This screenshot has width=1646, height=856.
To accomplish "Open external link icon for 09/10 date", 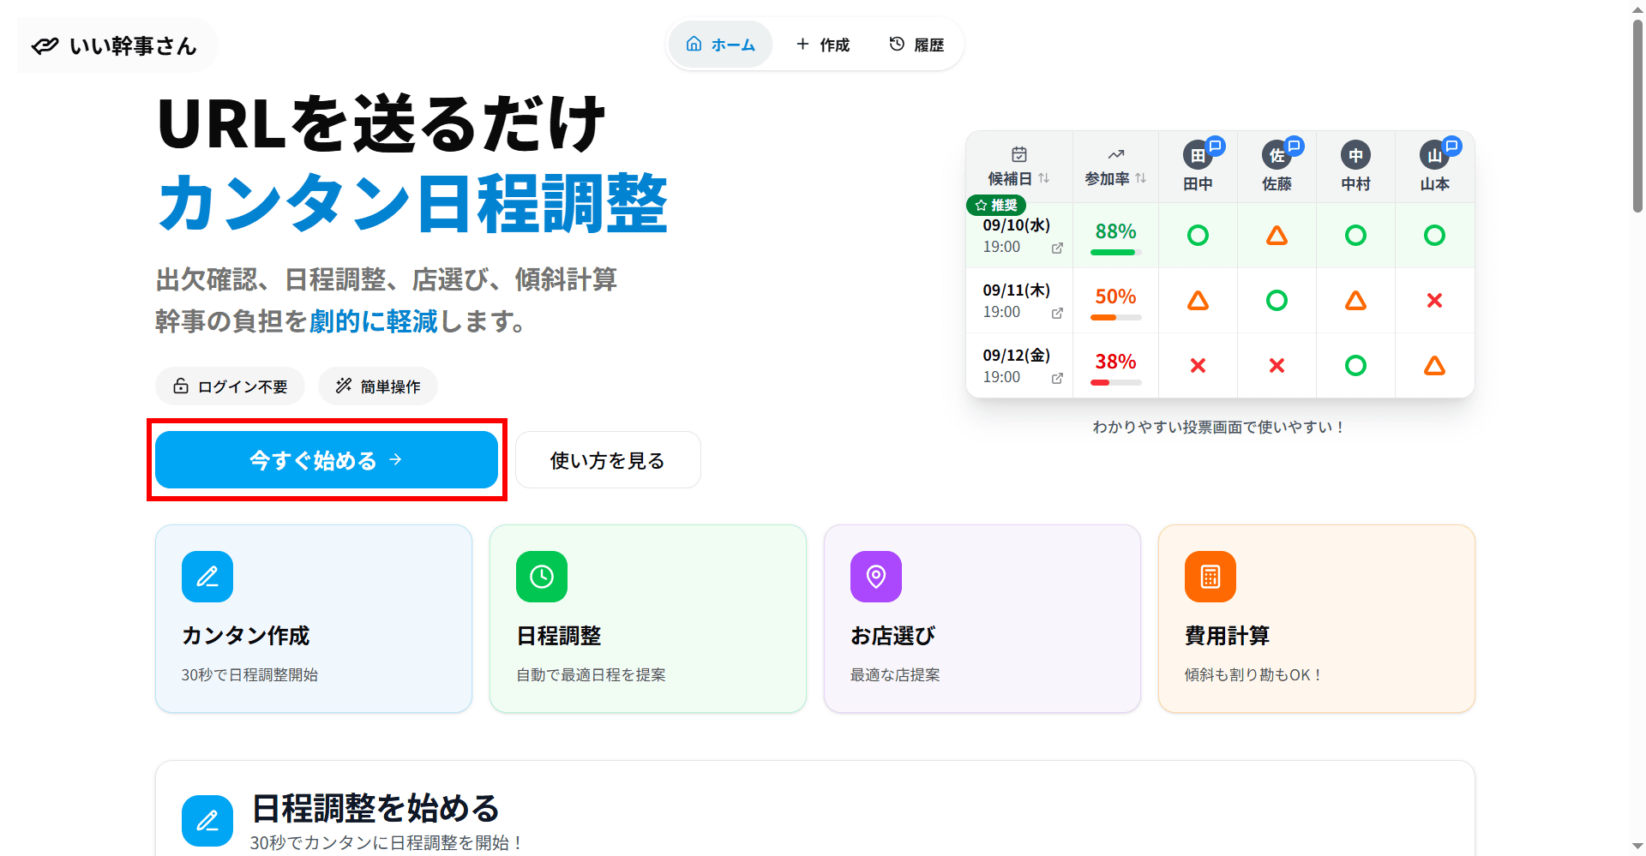I will 1057,248.
